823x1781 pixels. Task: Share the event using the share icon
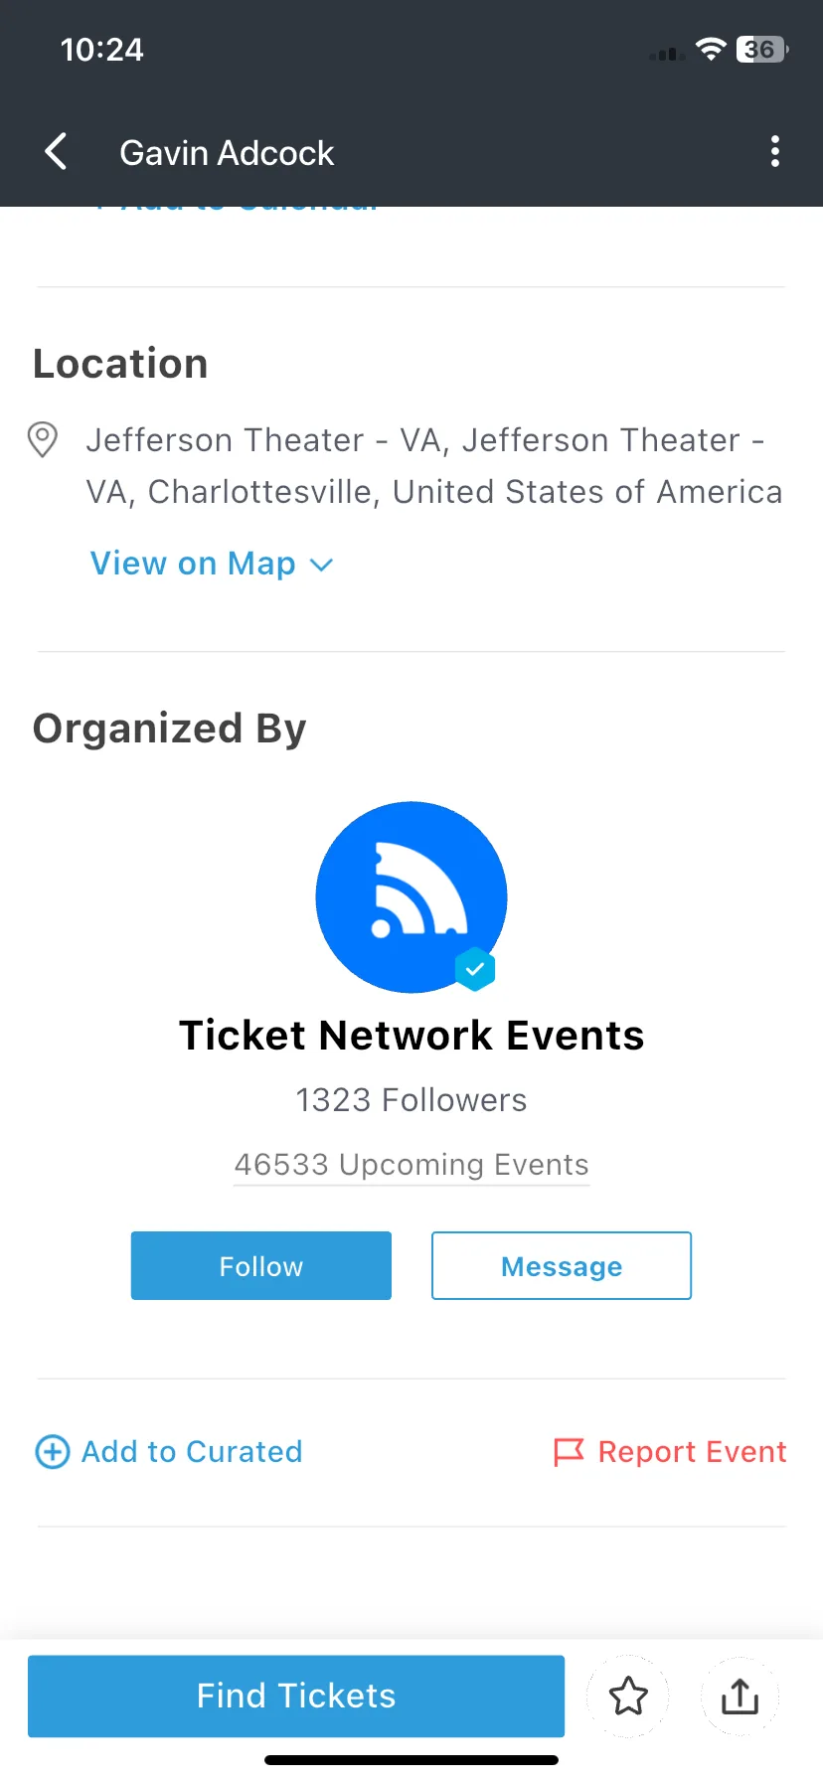click(x=740, y=1697)
